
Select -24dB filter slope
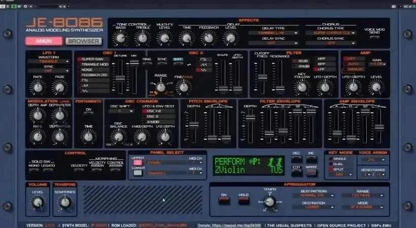coord(301,67)
